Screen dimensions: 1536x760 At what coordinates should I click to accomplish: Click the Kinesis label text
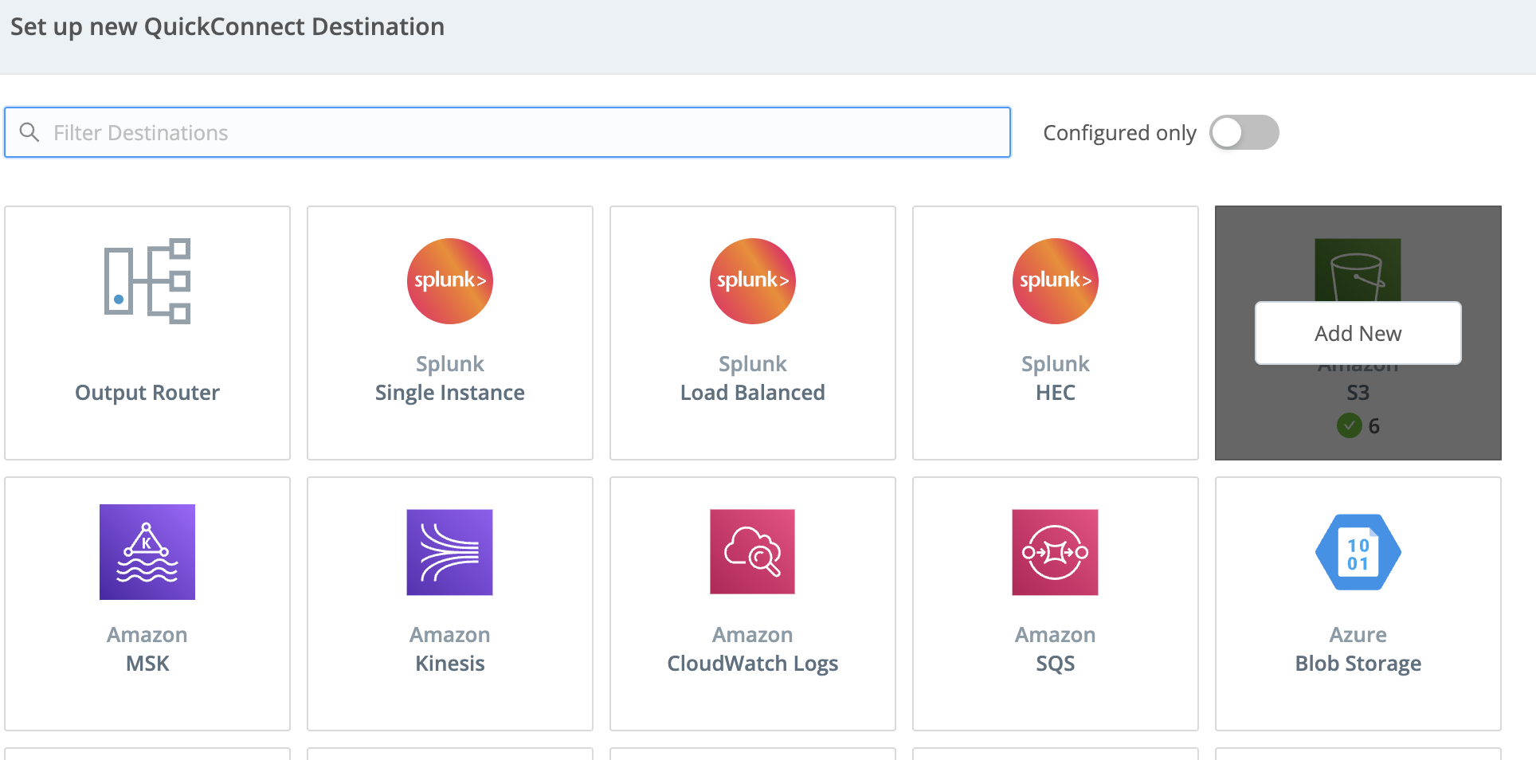pos(450,664)
